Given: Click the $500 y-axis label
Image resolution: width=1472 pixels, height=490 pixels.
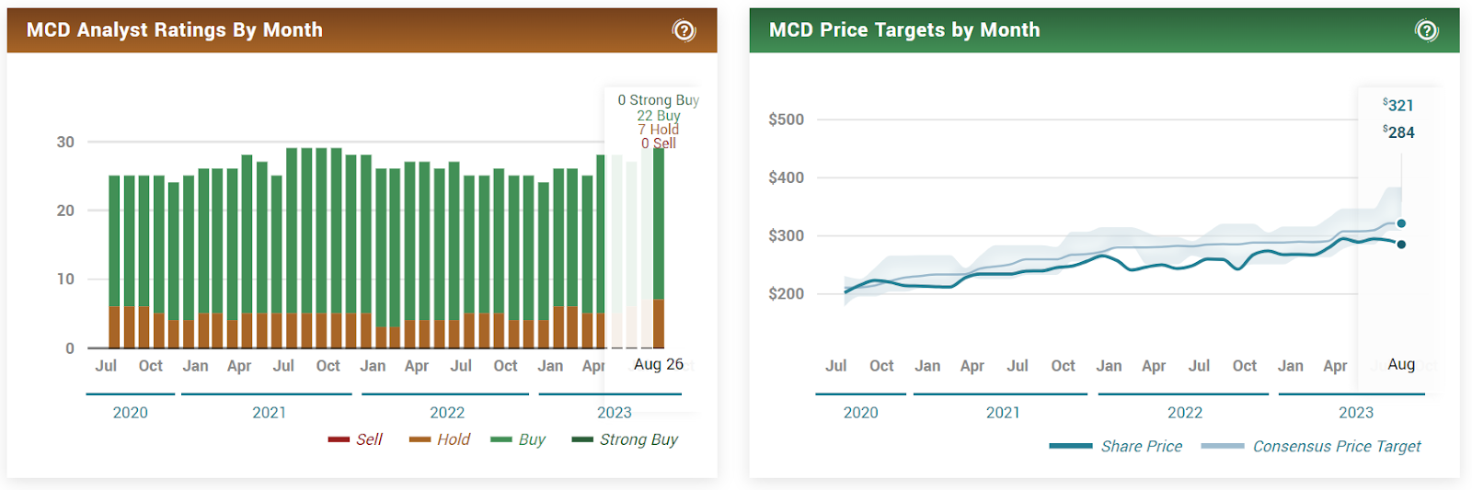Looking at the screenshot, I should coord(787,120).
